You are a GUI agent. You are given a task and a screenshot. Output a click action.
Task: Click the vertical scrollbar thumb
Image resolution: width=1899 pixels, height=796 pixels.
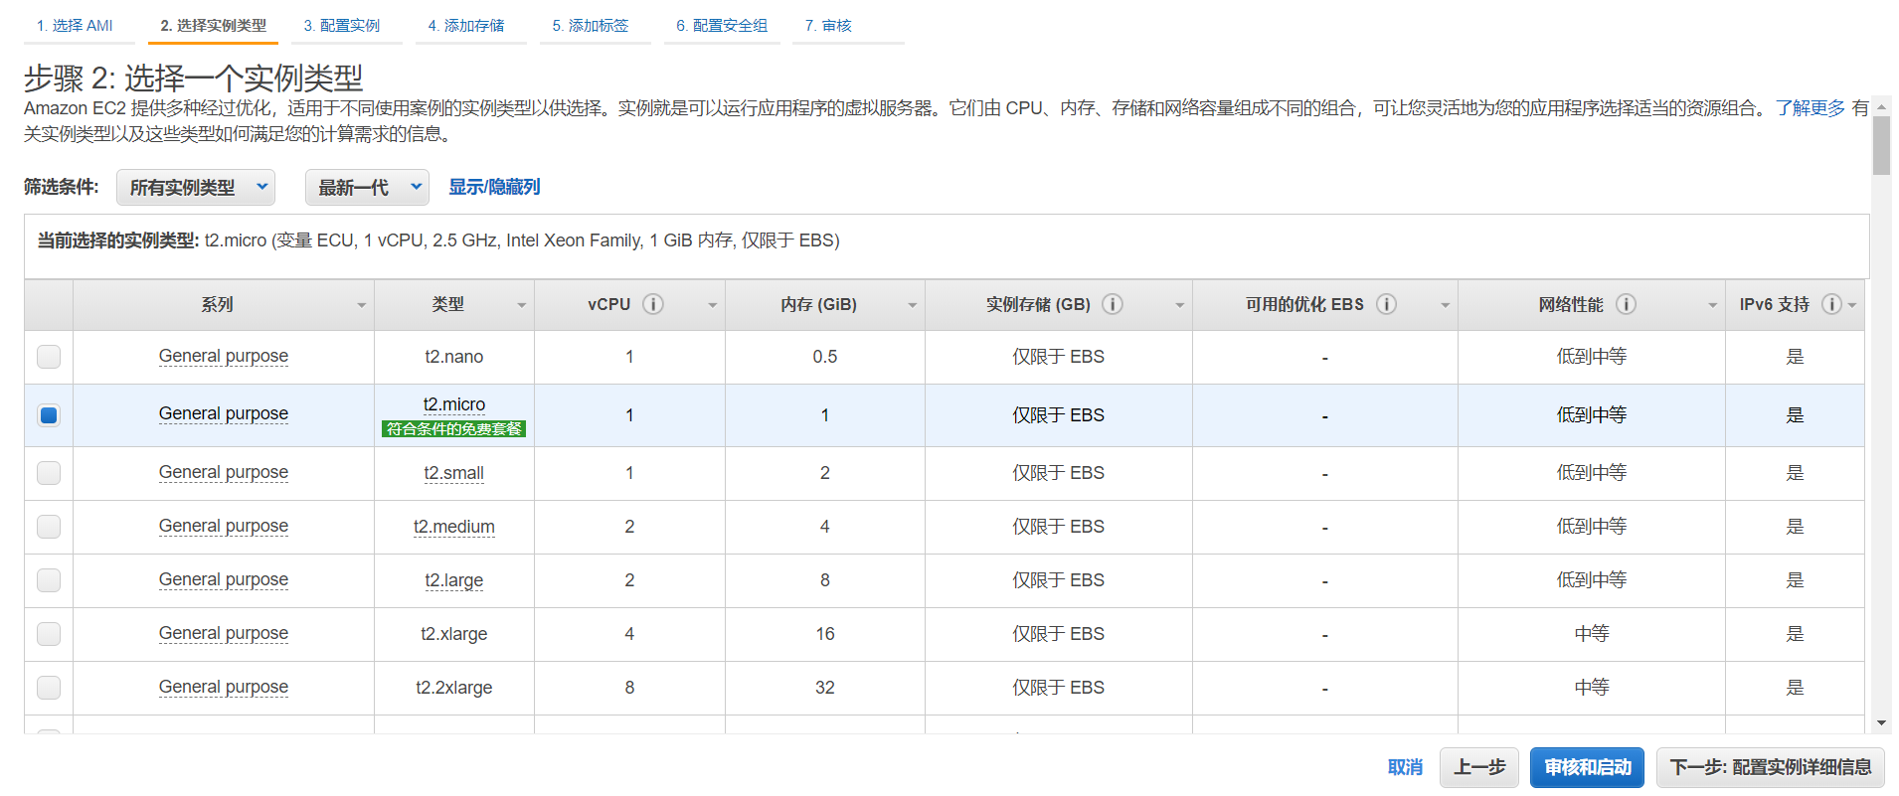(1881, 145)
